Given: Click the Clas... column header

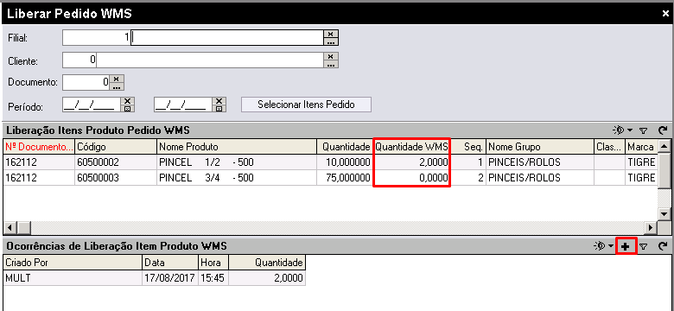Looking at the screenshot, I should [x=609, y=147].
